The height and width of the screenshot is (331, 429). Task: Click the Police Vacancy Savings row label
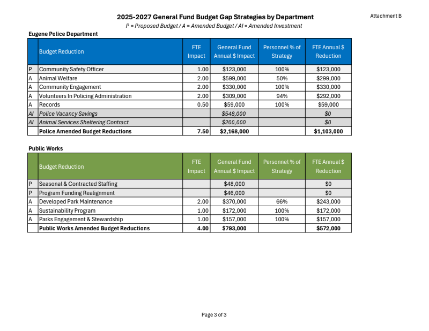click(68, 114)
